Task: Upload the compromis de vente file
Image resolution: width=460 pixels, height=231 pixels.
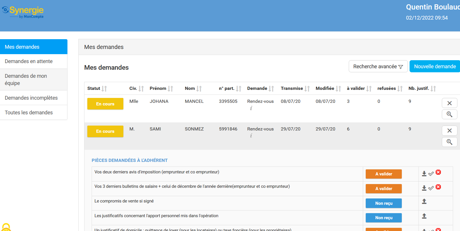Action: point(424,201)
